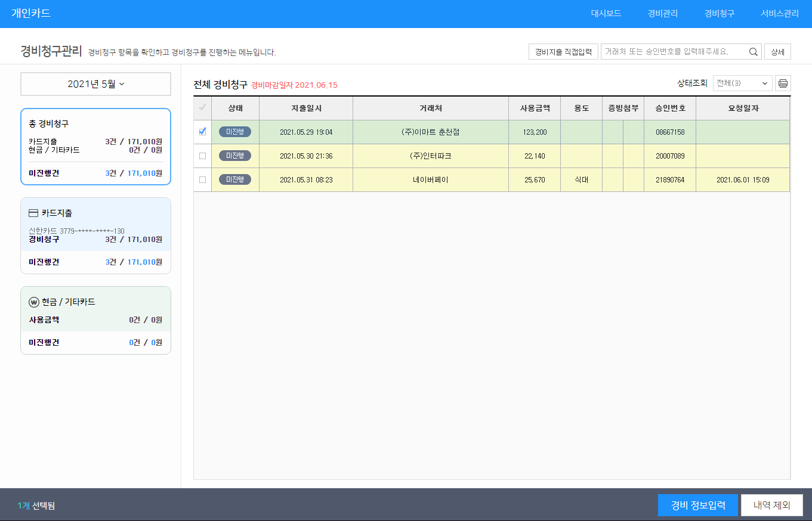Expand the 상태조회 전체(3) dropdown
Image resolution: width=812 pixels, height=521 pixels.
point(742,83)
